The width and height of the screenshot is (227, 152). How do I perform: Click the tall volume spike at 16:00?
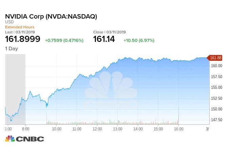coord(178,116)
